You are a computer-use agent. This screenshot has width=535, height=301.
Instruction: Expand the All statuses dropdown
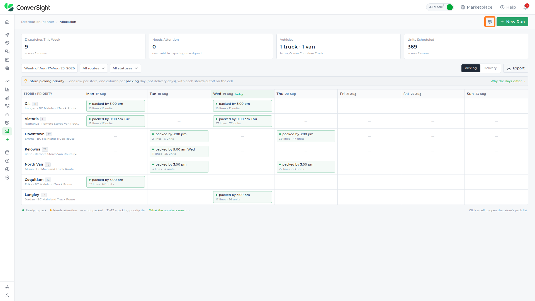[125, 68]
